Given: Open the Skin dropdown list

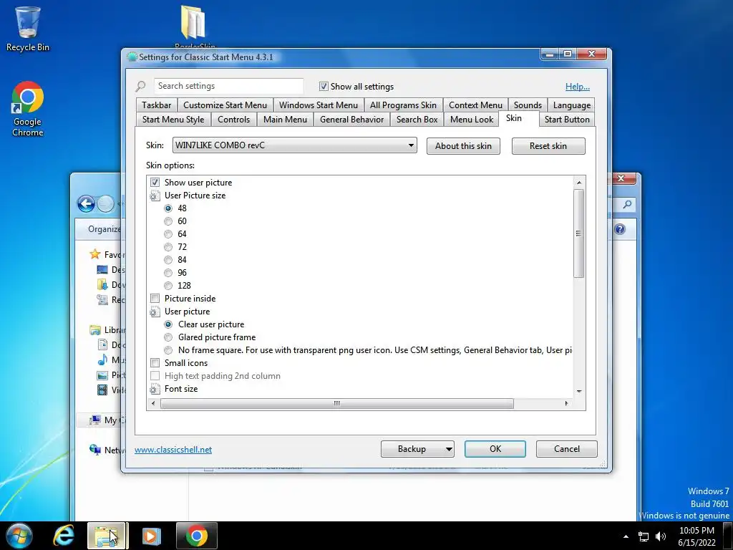Looking at the screenshot, I should point(294,145).
